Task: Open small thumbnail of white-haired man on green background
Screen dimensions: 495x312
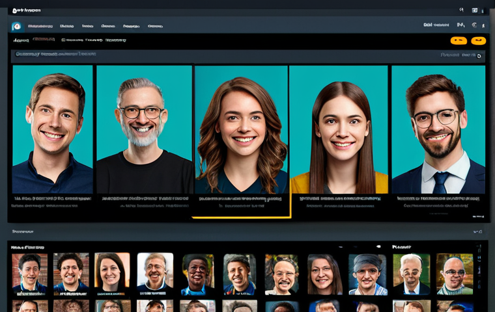Action: [412, 274]
